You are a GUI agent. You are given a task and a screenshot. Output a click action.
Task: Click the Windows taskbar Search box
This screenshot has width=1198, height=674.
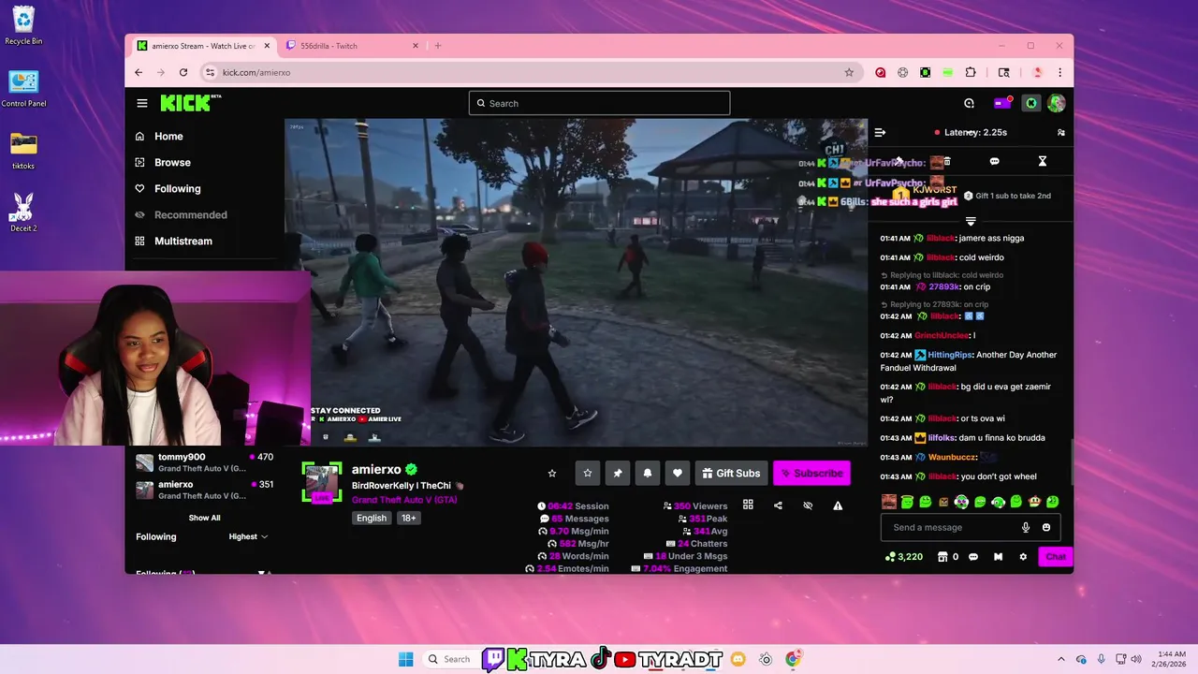[449, 659]
